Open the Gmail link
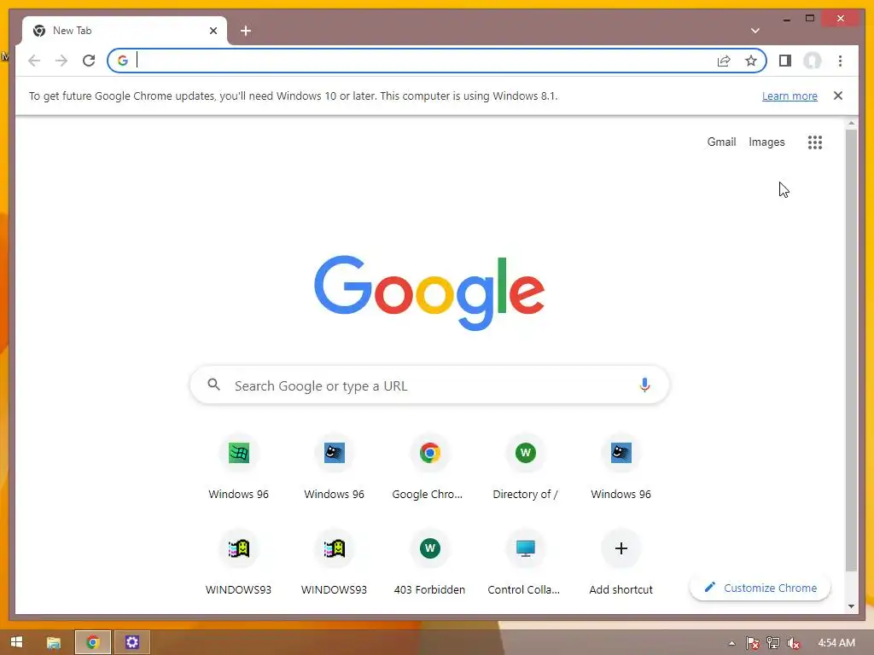The image size is (874, 655). (722, 142)
